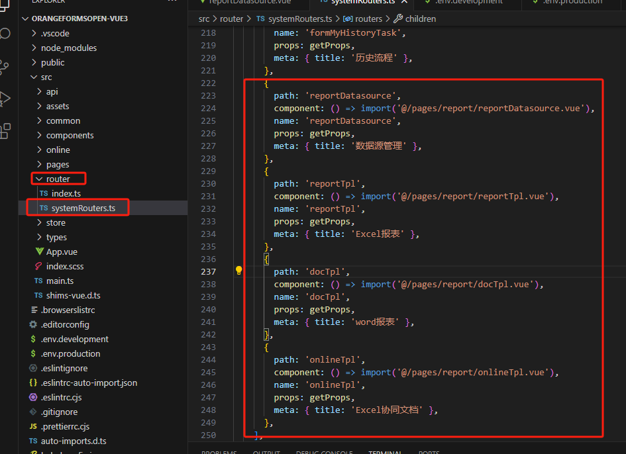Screen dimensions: 626x454
Task: Click the title 'word报表' string on line 241
Action: [x=375, y=322]
